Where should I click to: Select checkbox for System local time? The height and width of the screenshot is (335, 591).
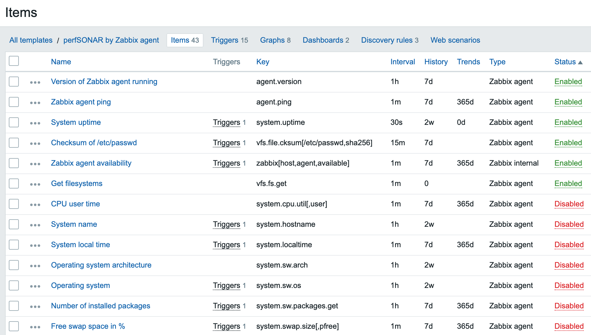click(x=14, y=245)
